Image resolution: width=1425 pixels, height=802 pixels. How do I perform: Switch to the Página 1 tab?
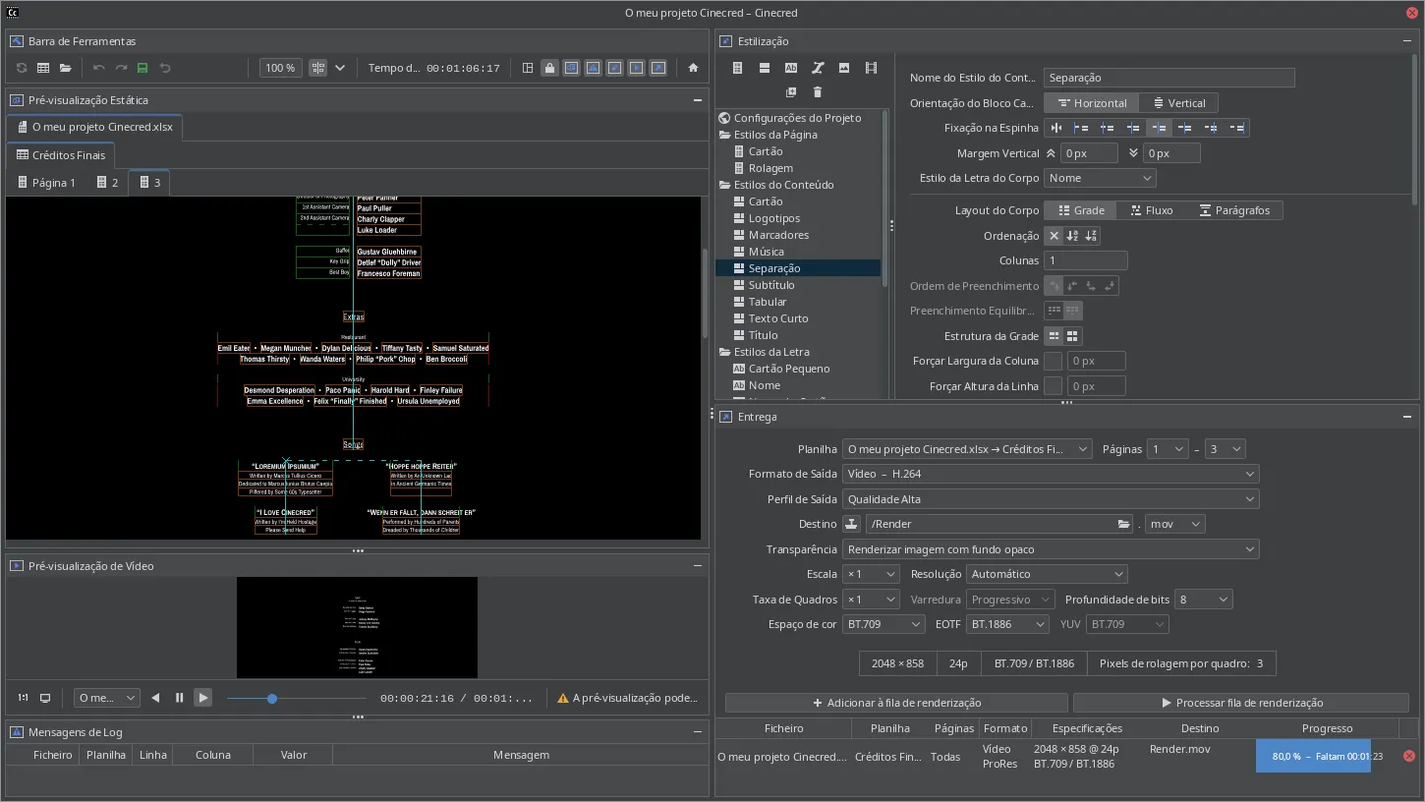[46, 183]
